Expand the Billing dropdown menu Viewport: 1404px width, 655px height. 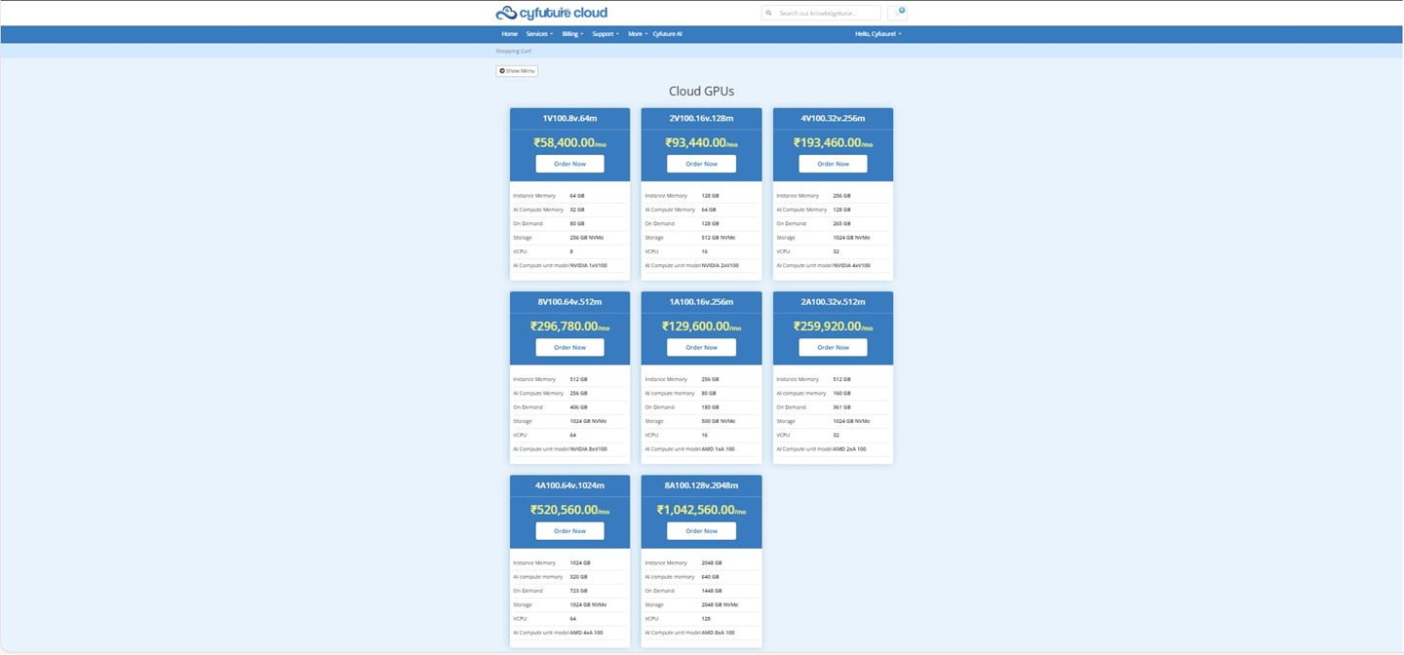572,34
